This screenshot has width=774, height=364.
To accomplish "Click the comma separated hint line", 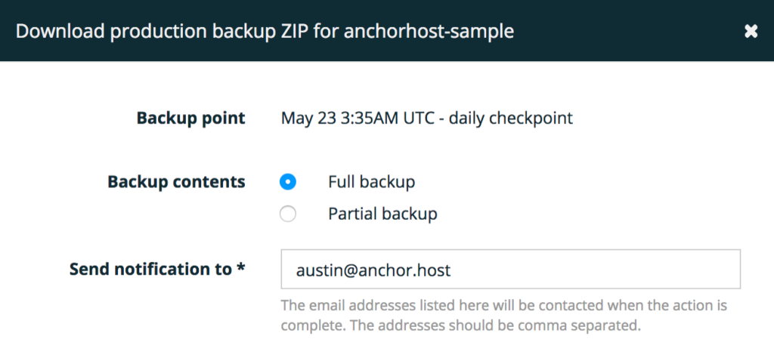I will [x=460, y=326].
